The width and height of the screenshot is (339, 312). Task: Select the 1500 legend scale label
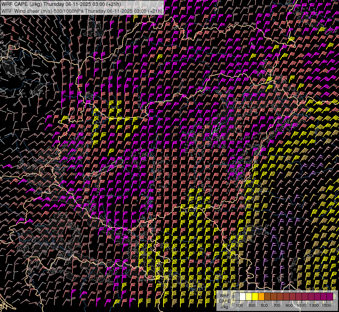point(327,305)
